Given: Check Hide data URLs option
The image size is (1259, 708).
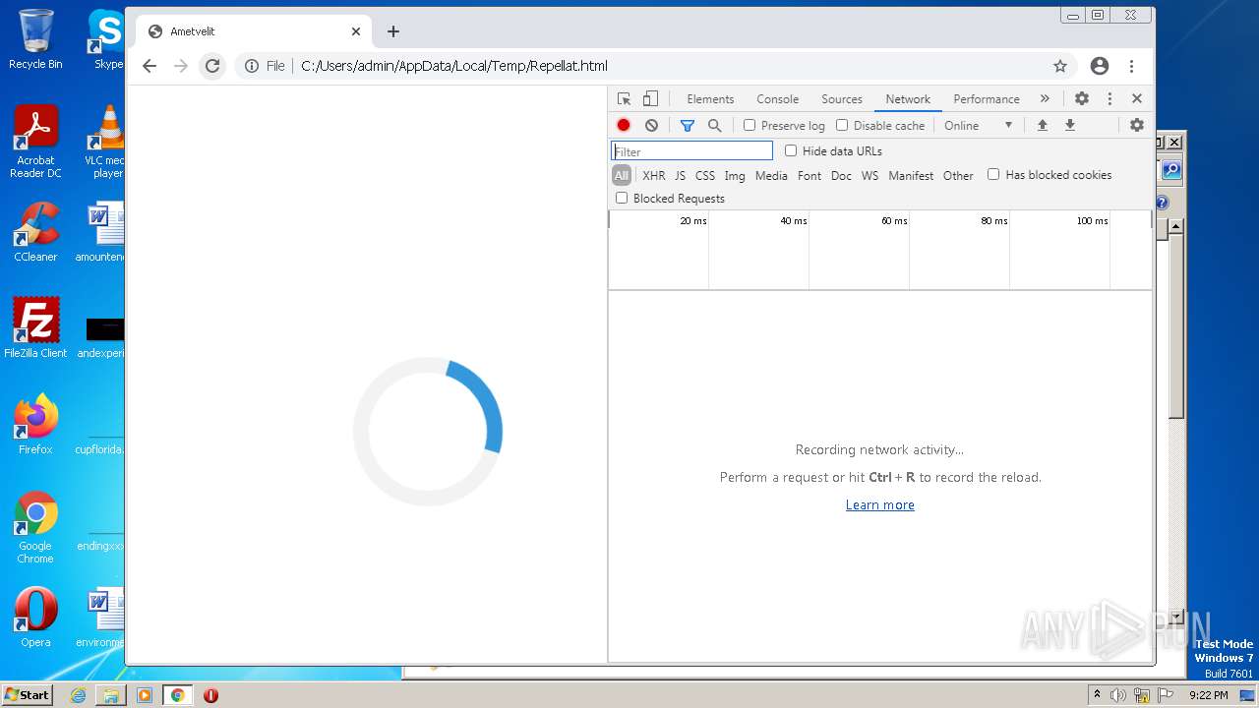Looking at the screenshot, I should (x=791, y=151).
